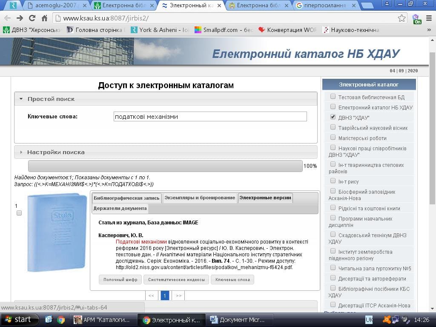436x327 pixels.
Task: Go back with the browser back arrow
Action: click(x=7, y=18)
